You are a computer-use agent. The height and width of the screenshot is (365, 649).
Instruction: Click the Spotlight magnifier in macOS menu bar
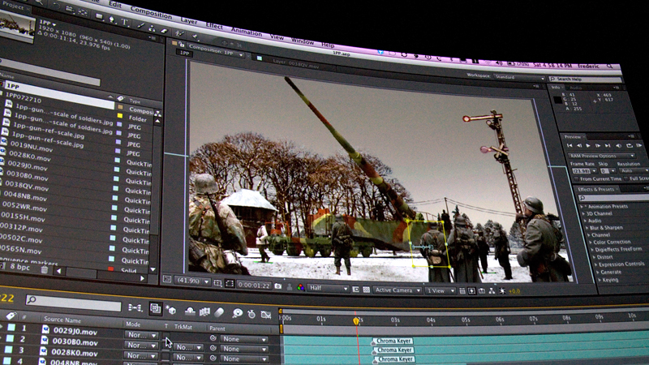(609, 66)
